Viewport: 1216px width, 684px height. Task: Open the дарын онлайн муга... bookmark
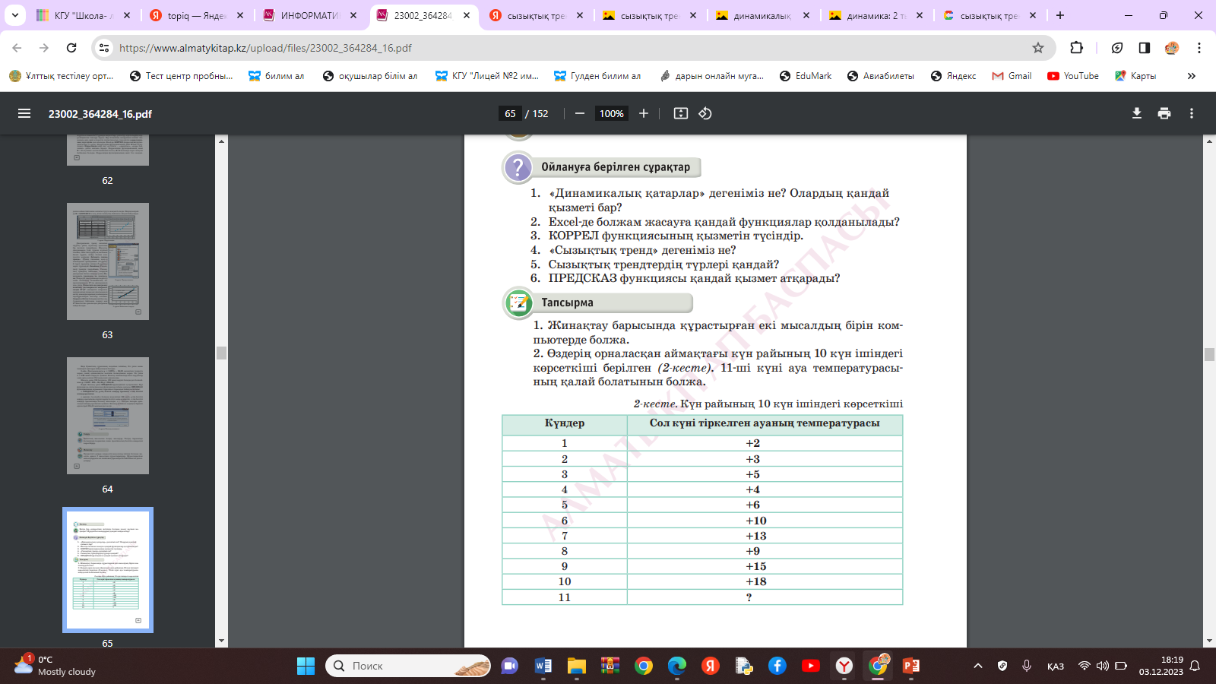712,76
